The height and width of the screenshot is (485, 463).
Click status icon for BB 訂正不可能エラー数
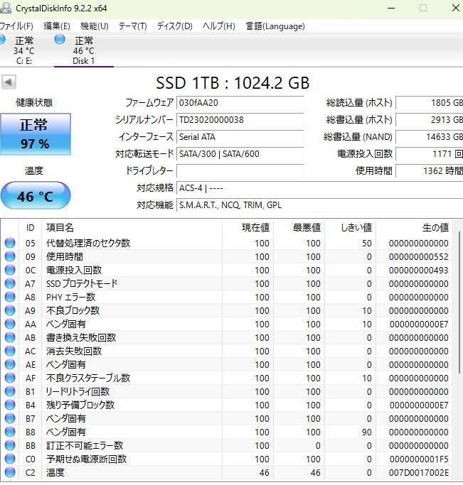pyautogui.click(x=10, y=445)
